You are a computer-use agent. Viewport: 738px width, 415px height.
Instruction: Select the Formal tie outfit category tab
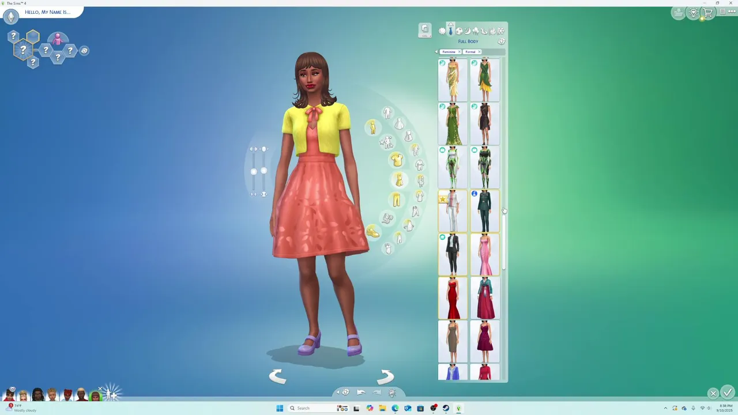pos(451,31)
